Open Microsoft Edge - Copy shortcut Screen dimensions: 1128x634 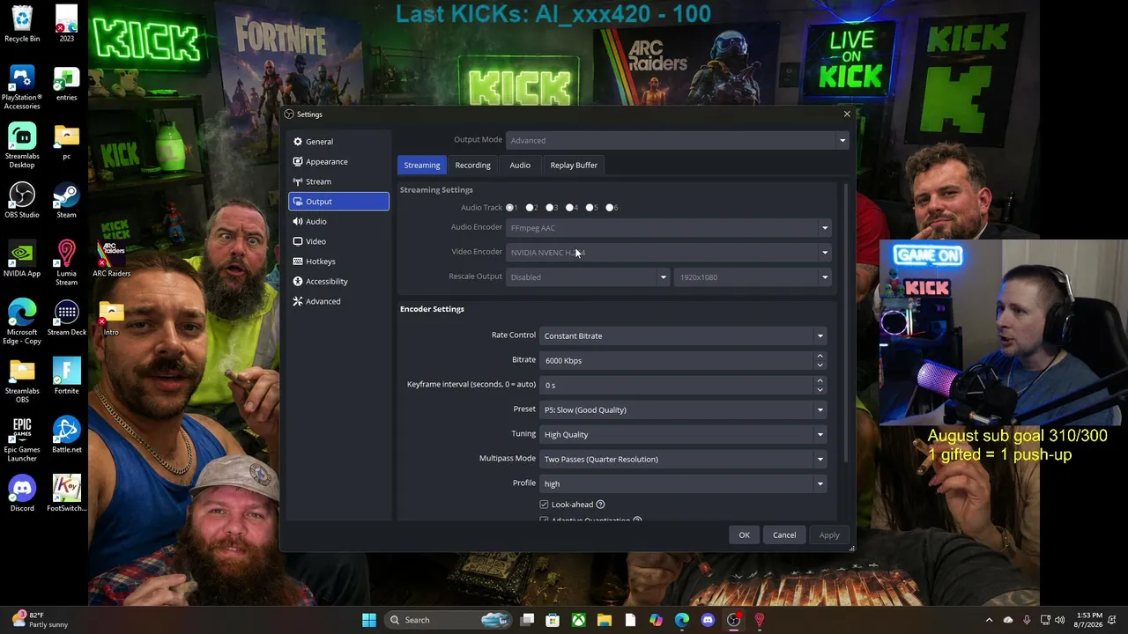click(22, 321)
